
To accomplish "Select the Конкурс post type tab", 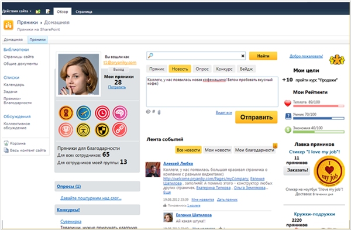I will [224, 69].
